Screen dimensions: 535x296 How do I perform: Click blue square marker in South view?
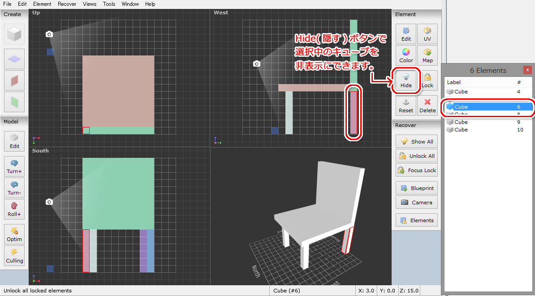click(50, 269)
